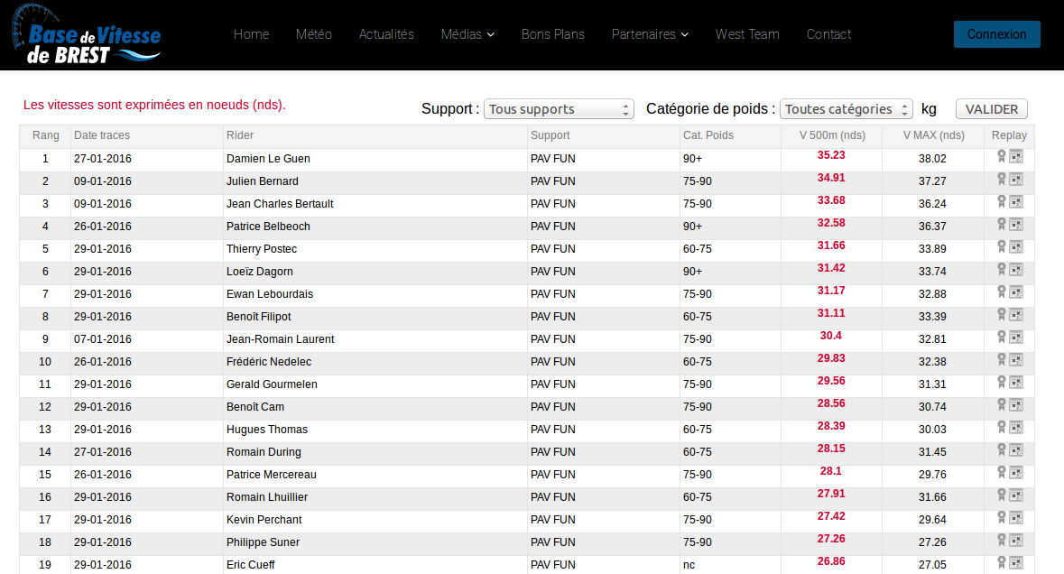Open the replay grid icon for Frédéric Nedelec
The height and width of the screenshot is (574, 1064).
point(1016,359)
